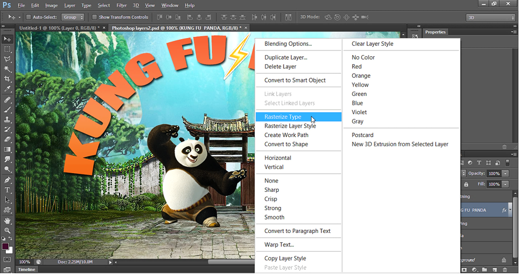Click the background color swatch
Viewport: 519px width, 275px height.
point(11,250)
